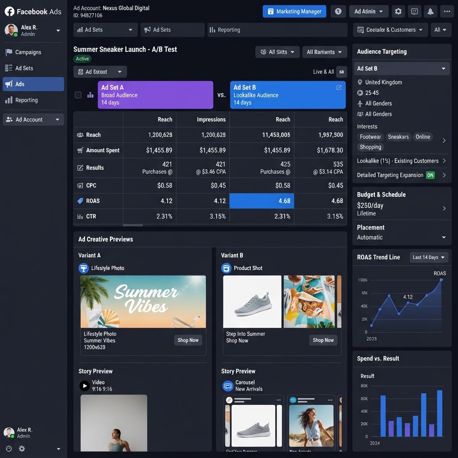The image size is (458, 458).
Task: Open the All Rariunts dropdown
Action: click(x=324, y=52)
